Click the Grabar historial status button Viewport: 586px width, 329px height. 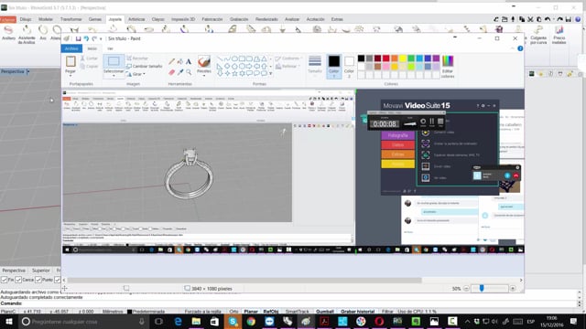pyautogui.click(x=357, y=312)
